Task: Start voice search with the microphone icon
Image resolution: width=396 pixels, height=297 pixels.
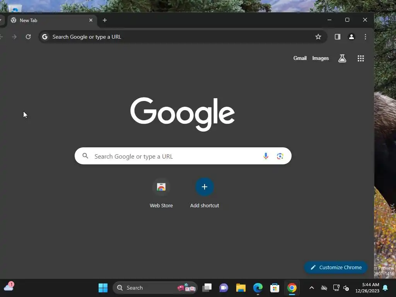Action: [266, 156]
